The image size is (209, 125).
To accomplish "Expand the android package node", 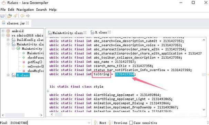I will [3, 31].
